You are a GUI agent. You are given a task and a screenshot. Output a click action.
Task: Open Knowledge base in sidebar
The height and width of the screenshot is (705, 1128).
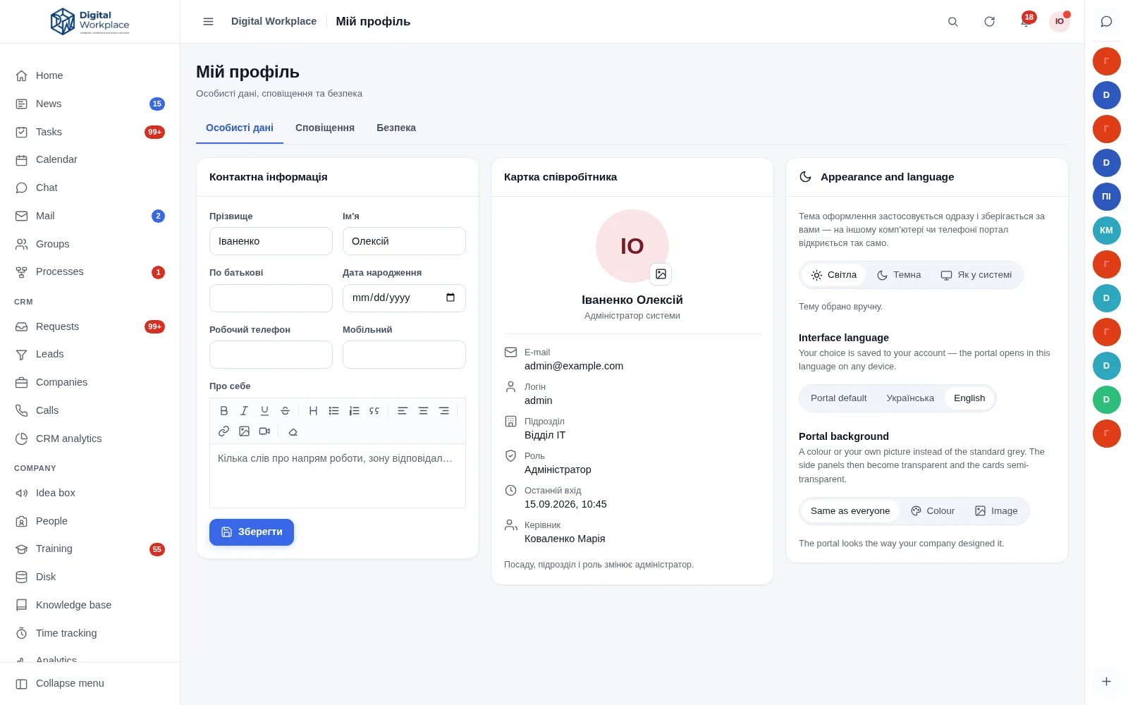coord(90,605)
